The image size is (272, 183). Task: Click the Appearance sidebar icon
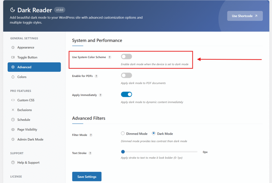point(13,47)
